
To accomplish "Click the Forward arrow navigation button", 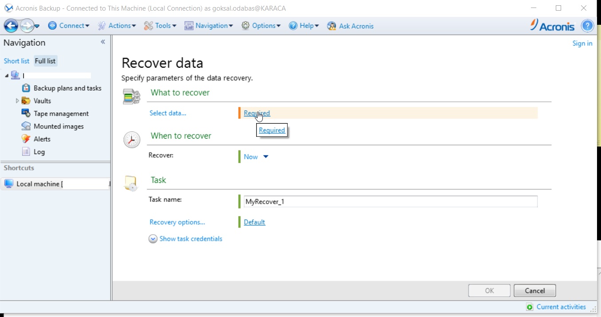I will [27, 26].
